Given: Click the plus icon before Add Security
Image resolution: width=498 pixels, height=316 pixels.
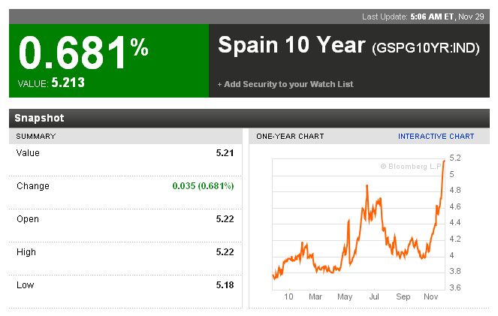Looking at the screenshot, I should click(220, 84).
